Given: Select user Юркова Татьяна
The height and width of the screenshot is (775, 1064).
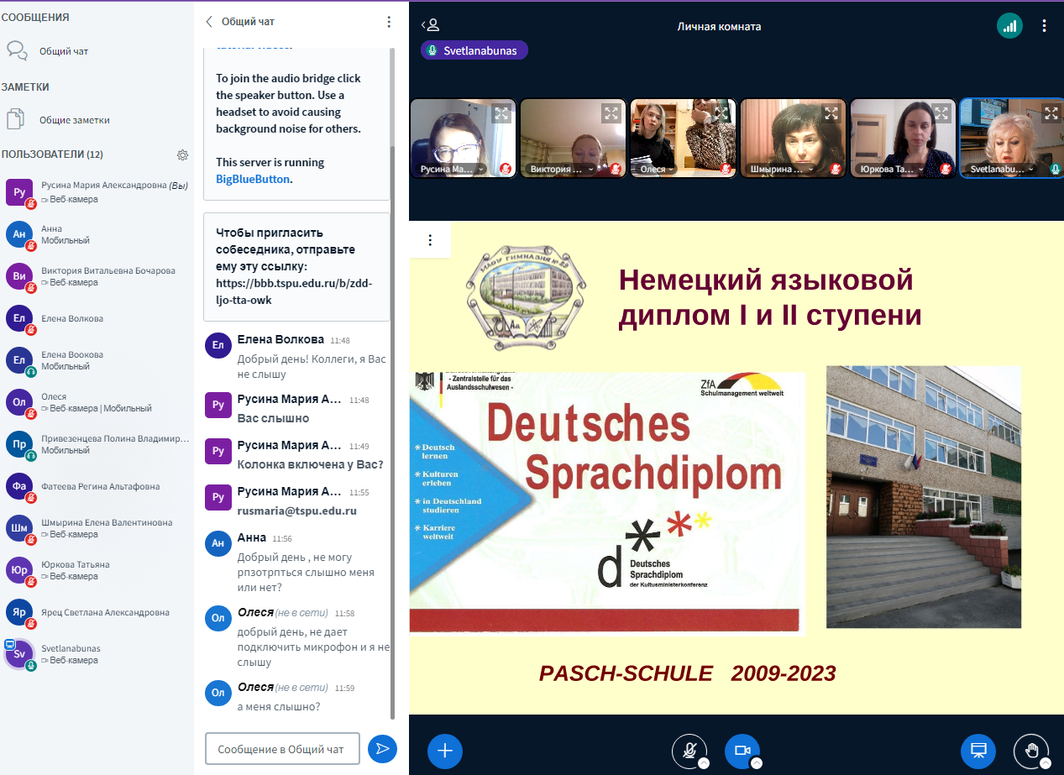Looking at the screenshot, I should point(97,570).
